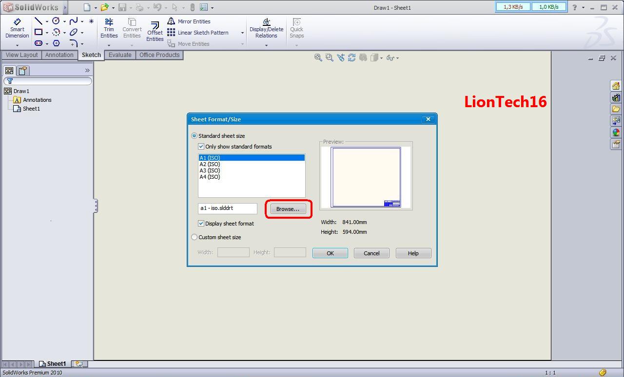Click Zoom to Fit view icon
624x377 pixels.
click(x=318, y=57)
